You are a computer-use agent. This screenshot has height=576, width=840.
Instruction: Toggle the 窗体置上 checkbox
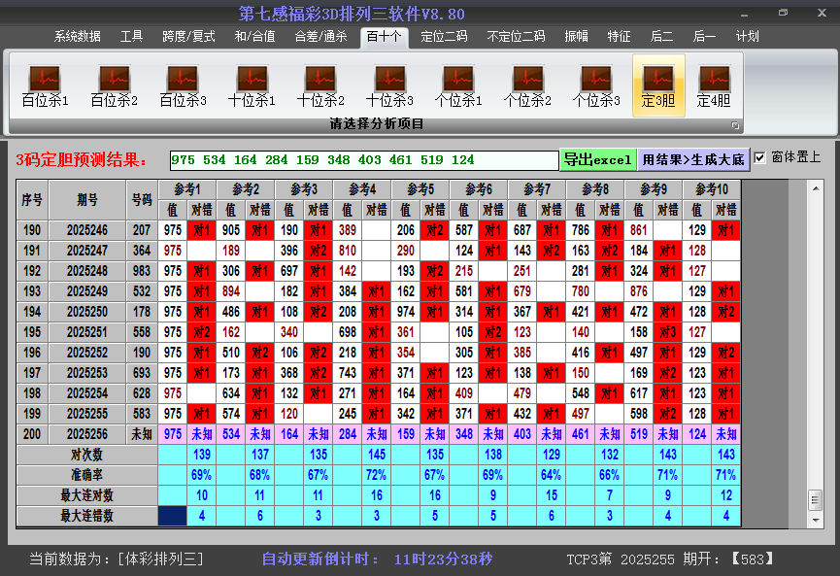[760, 158]
